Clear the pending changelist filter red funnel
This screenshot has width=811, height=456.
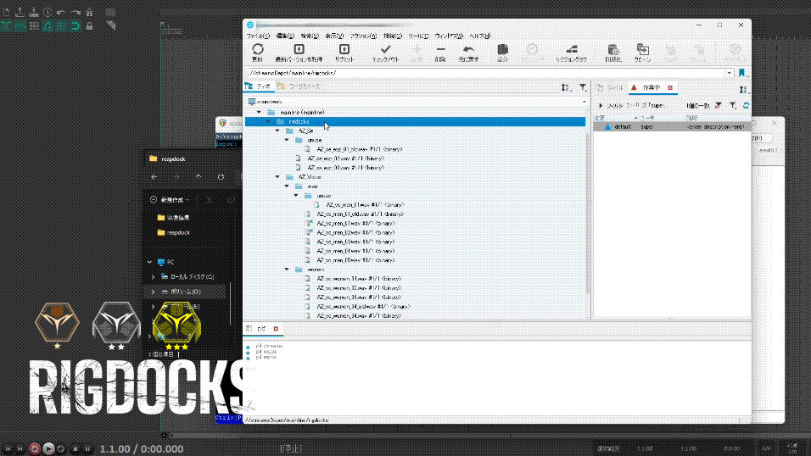(x=719, y=105)
